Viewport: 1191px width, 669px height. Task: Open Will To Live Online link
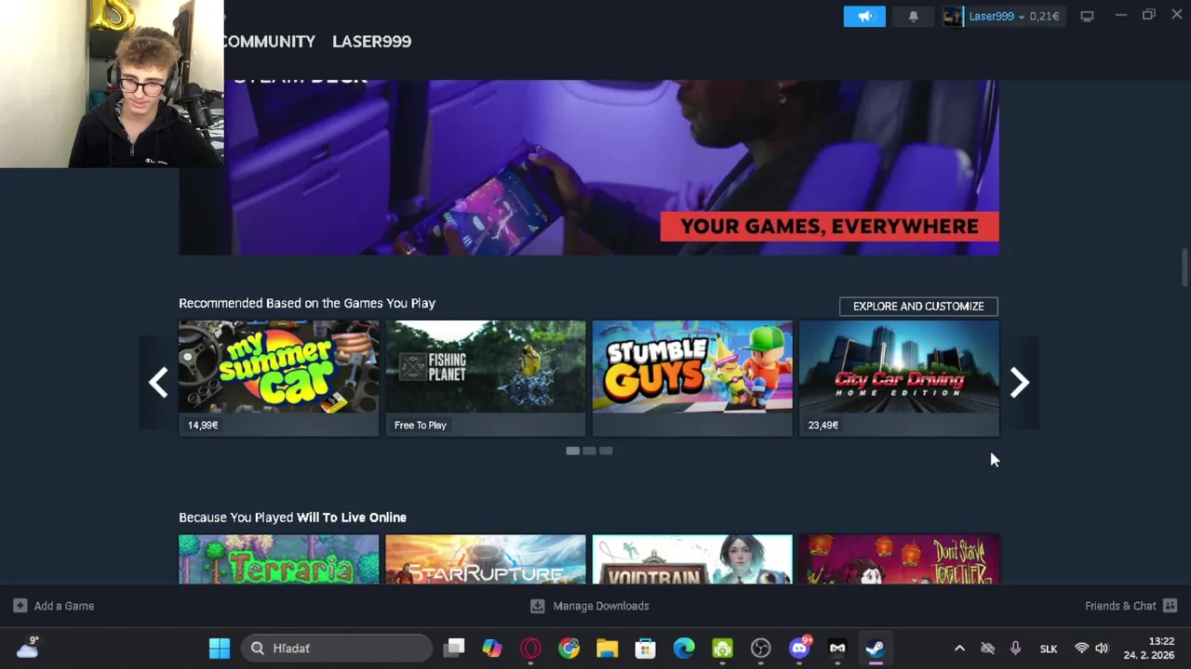click(352, 518)
